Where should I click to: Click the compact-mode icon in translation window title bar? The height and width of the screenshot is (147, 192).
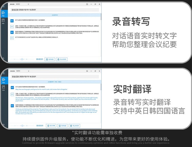click(x=87, y=71)
